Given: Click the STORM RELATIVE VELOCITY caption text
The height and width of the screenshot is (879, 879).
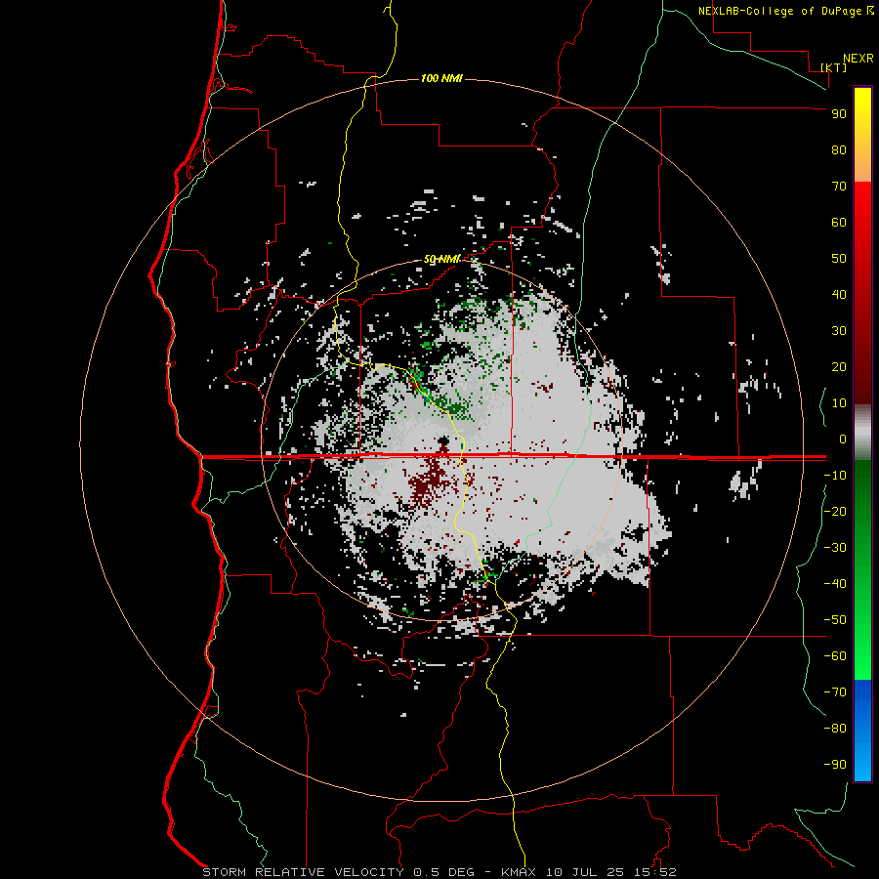Looking at the screenshot, I should (x=303, y=872).
